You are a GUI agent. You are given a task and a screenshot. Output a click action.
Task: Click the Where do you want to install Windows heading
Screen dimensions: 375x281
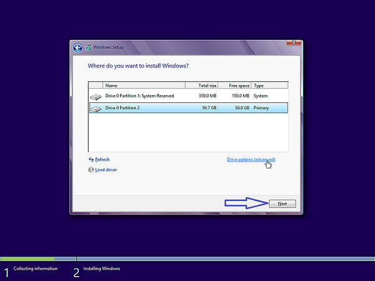(138, 66)
